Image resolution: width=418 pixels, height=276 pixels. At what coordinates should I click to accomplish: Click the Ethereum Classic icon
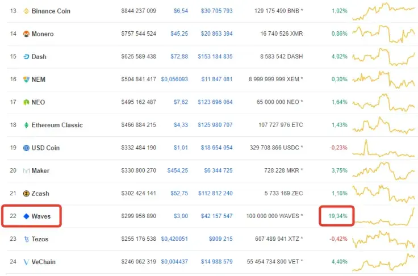pyautogui.click(x=26, y=125)
